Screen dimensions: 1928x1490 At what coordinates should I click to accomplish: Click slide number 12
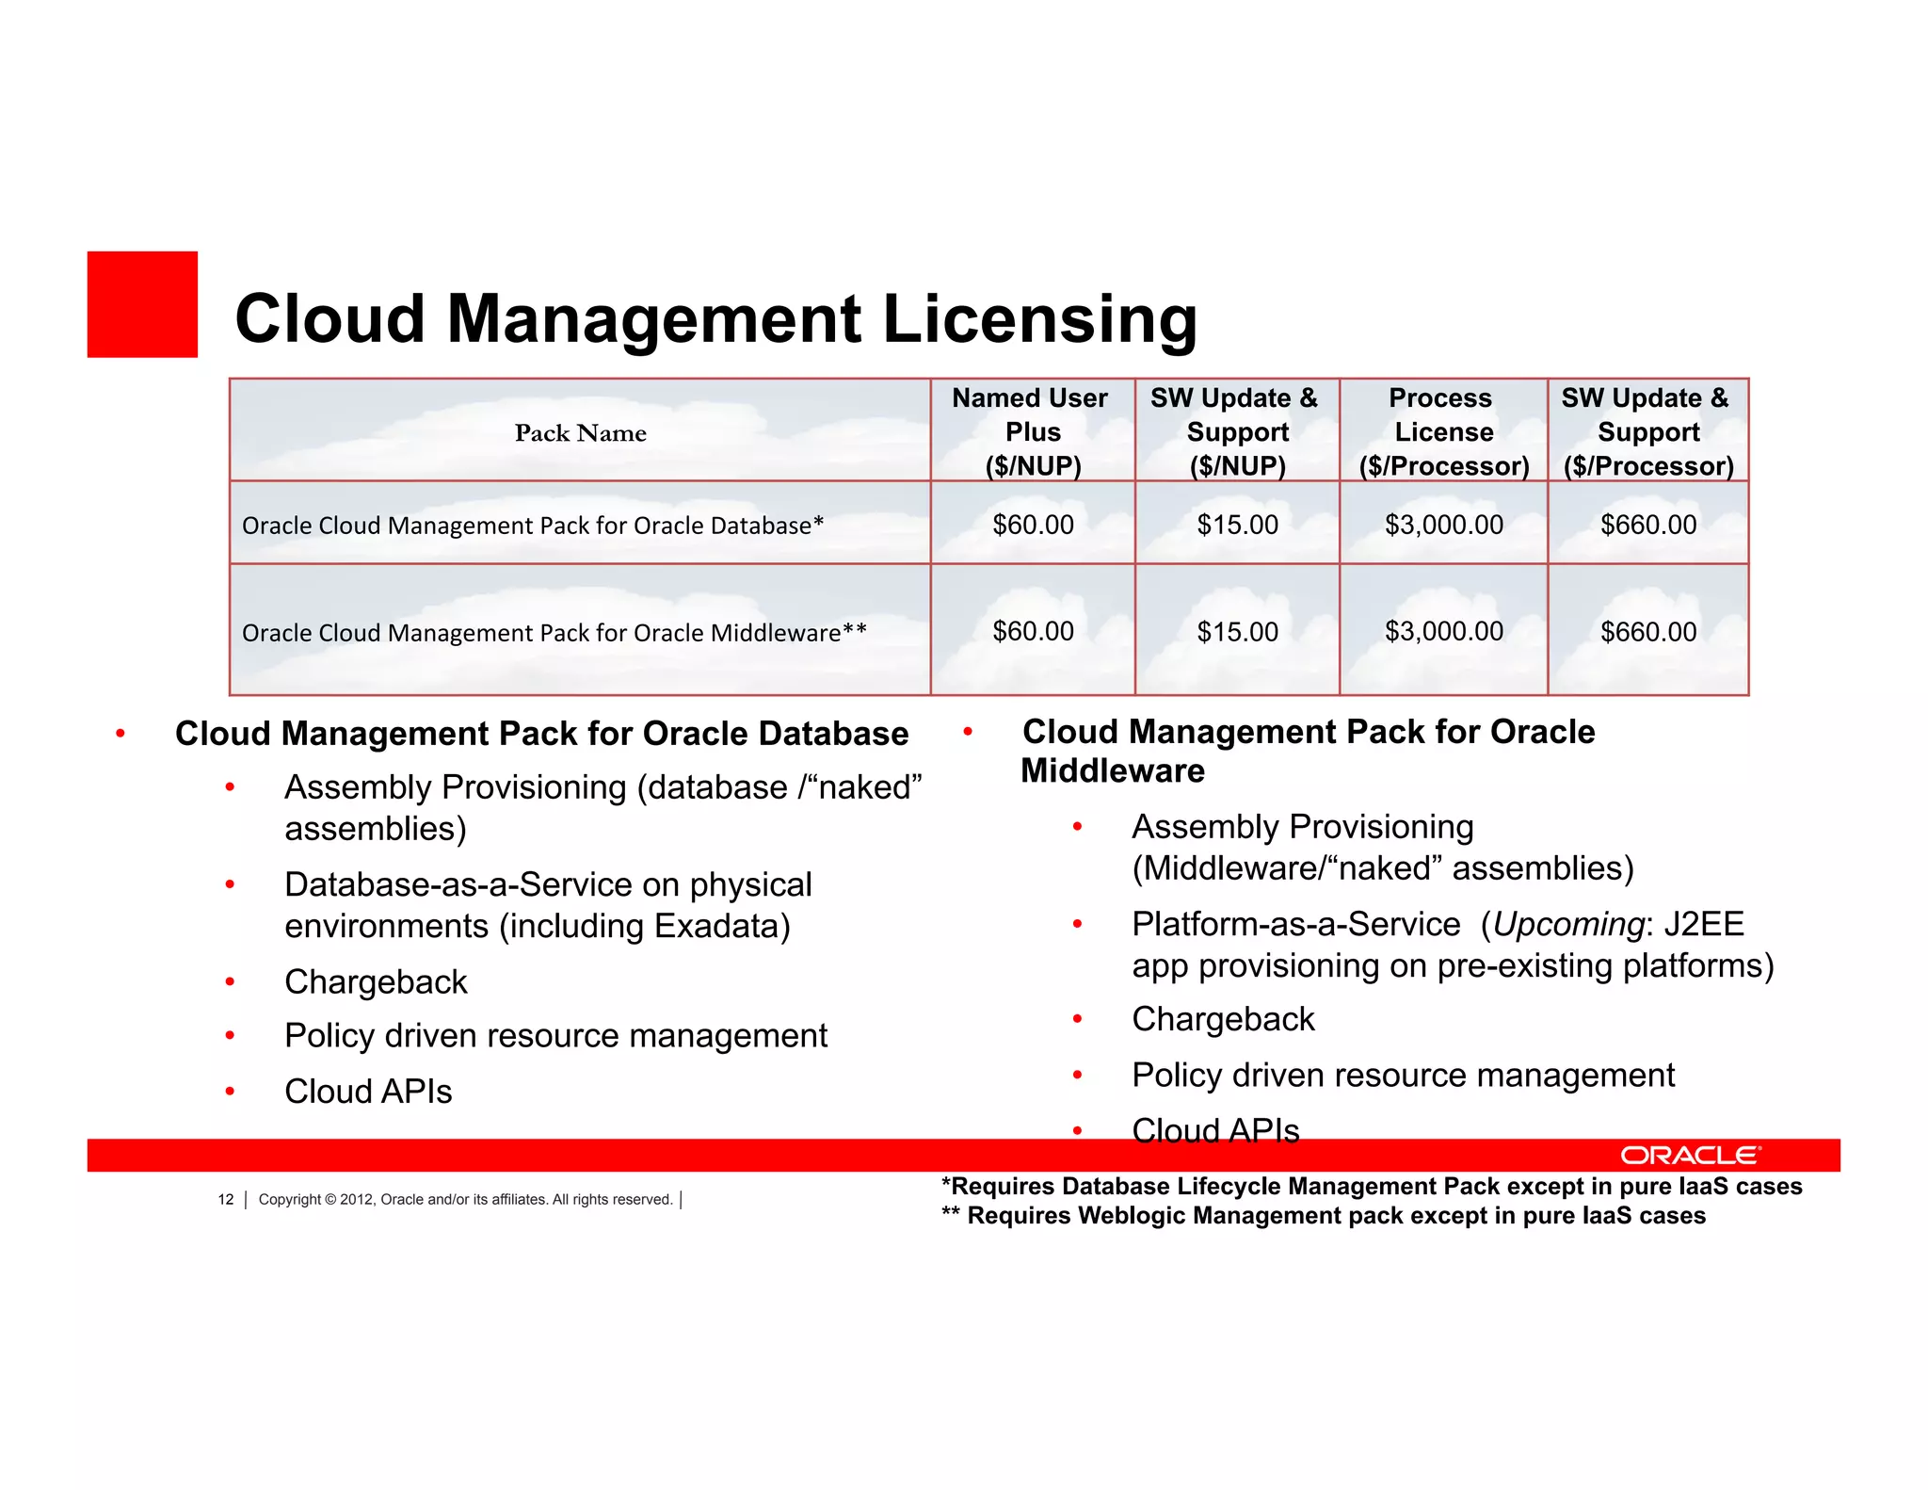tap(226, 1200)
